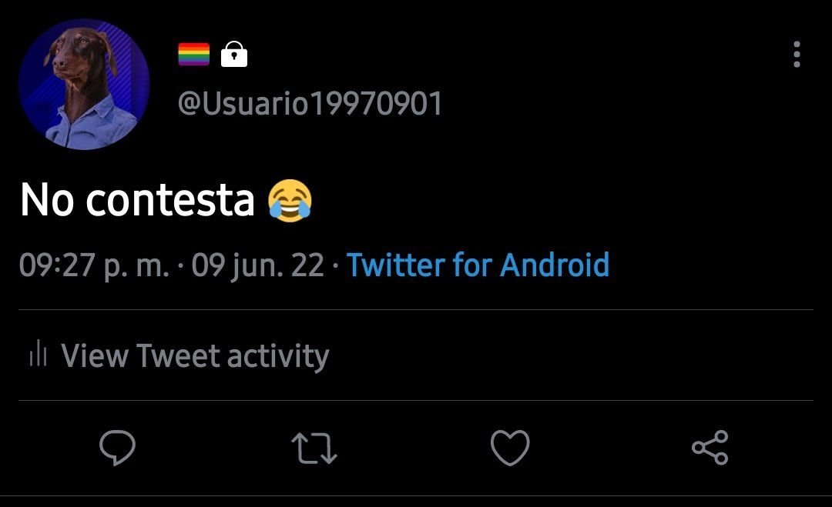Click the word 'No' in the tweet
This screenshot has width=832, height=507.
click(x=47, y=200)
